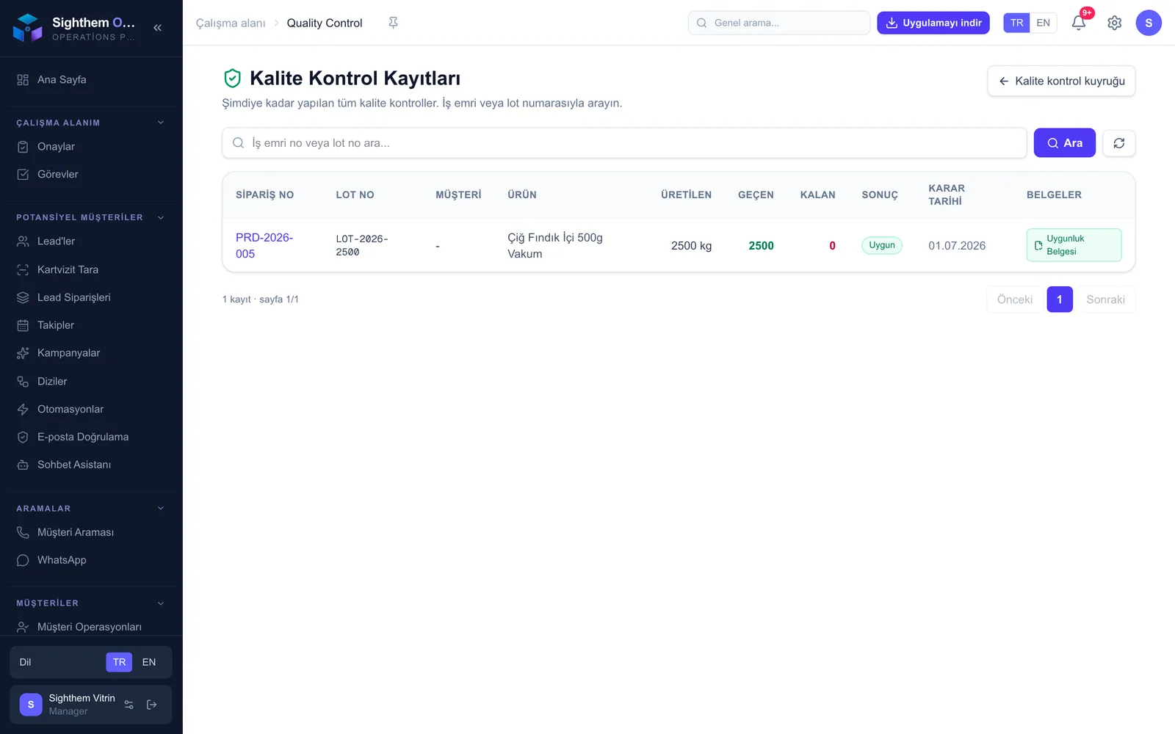Click Çalışma alanı breadcrumb
This screenshot has width=1175, height=734.
tap(231, 23)
